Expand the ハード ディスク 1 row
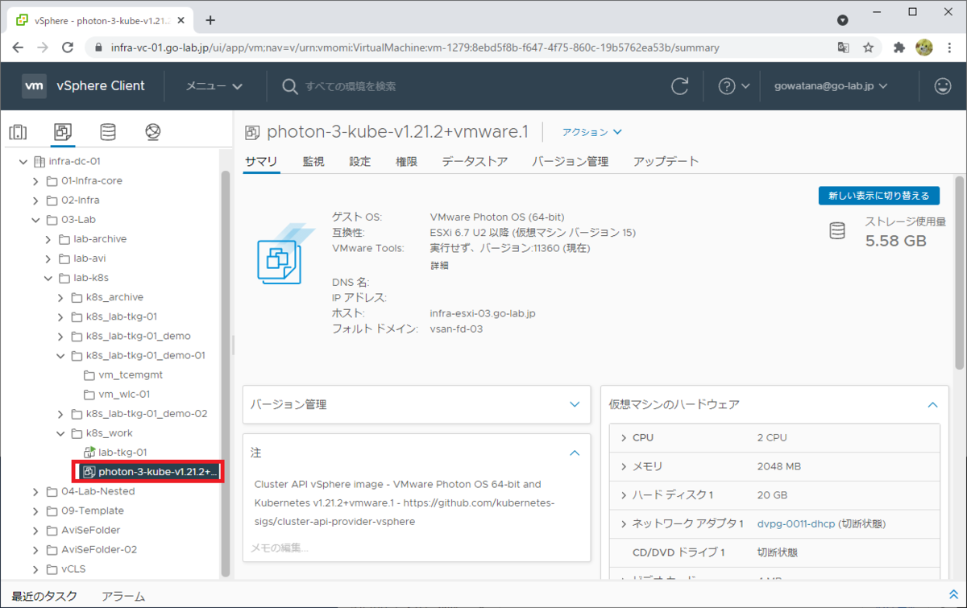This screenshot has height=608, width=967. (624, 494)
